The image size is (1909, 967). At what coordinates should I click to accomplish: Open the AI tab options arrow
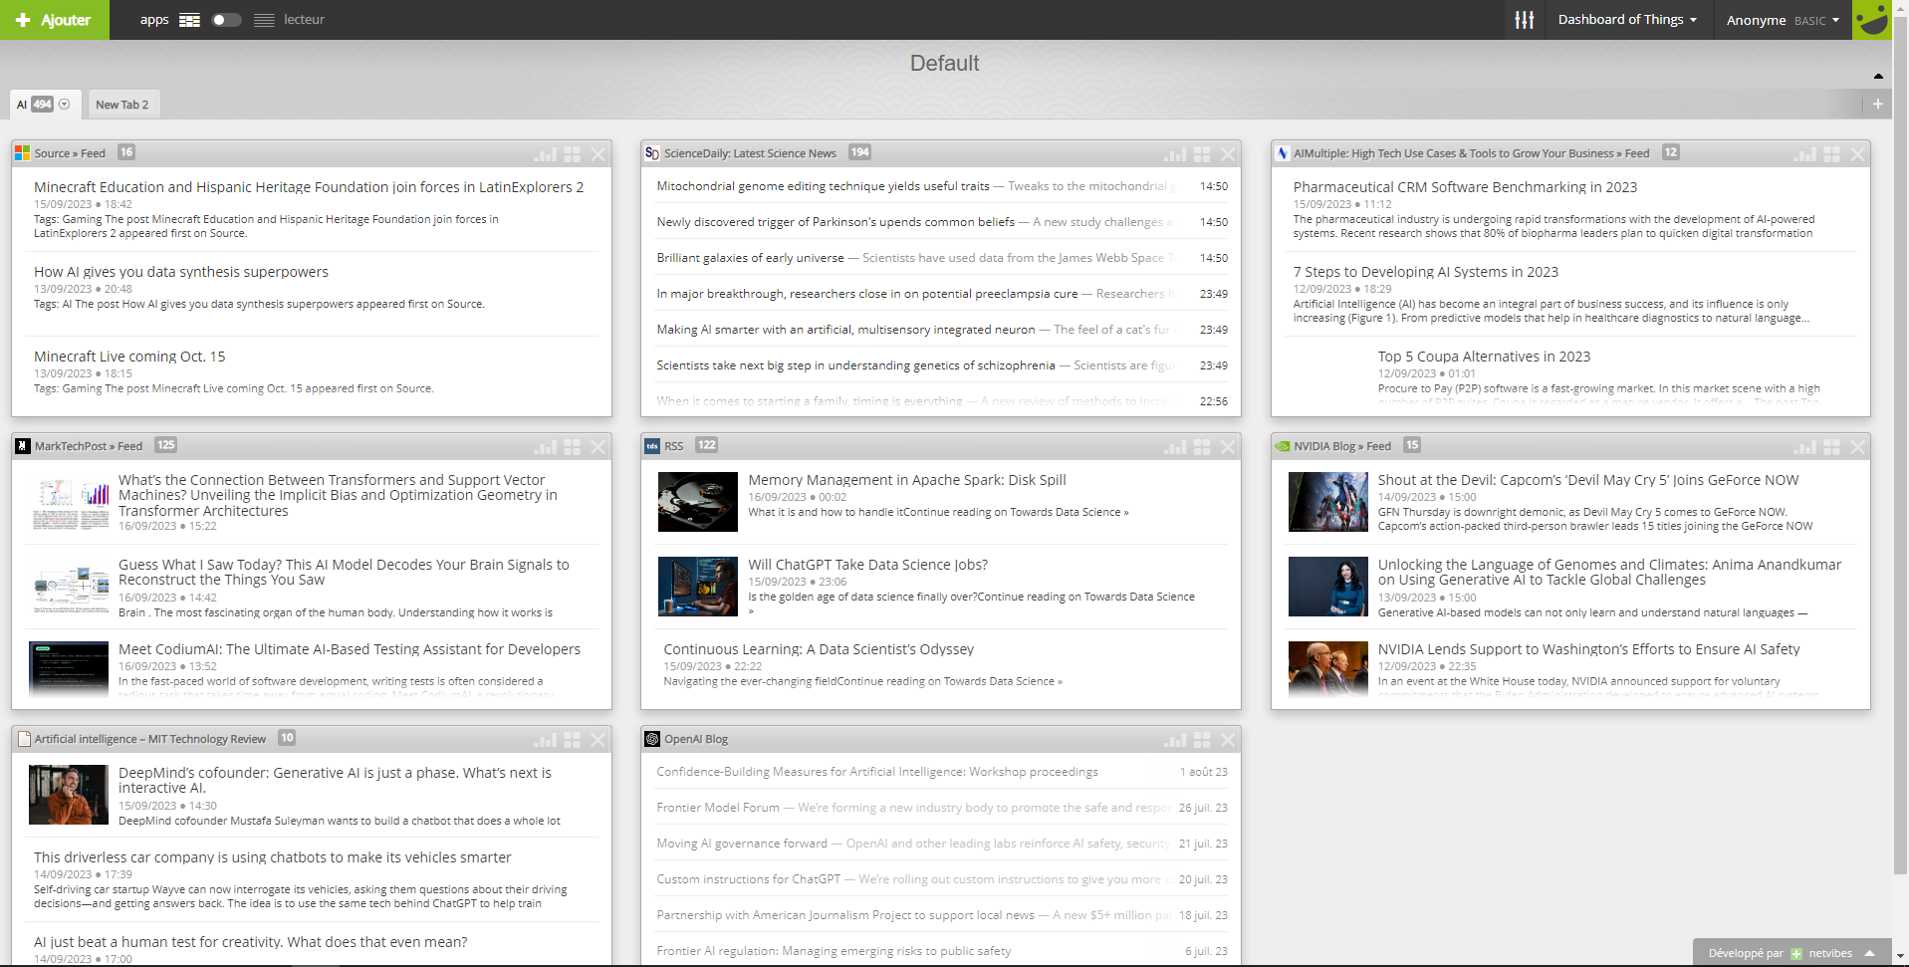click(65, 105)
